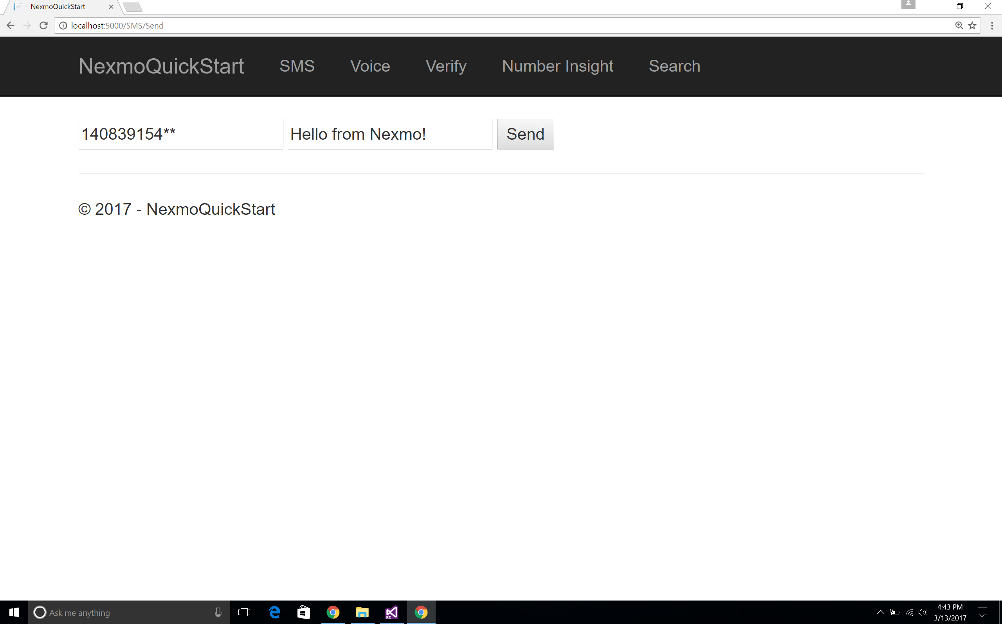Open the network connection icon
This screenshot has width=1002, height=624.
point(909,612)
